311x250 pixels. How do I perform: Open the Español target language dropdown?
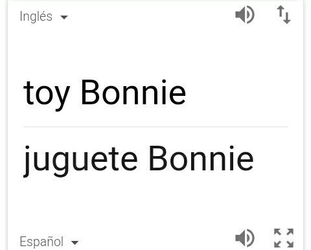point(49,242)
